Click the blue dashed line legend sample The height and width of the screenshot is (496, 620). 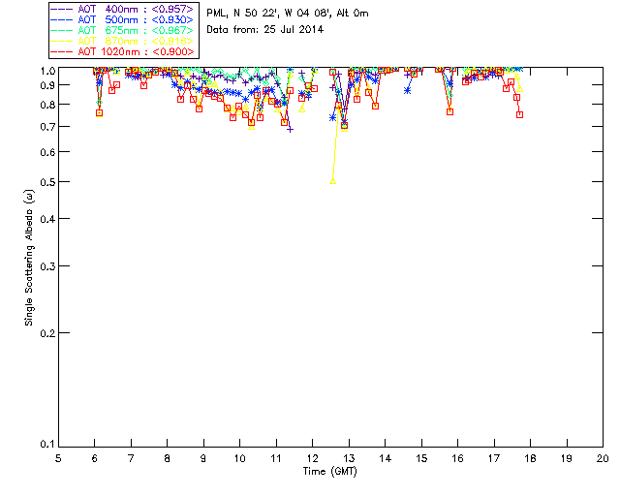(62, 20)
